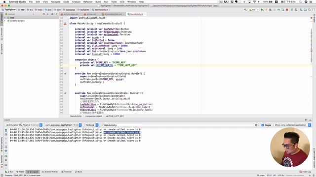Open the Navigate menu

56,2
